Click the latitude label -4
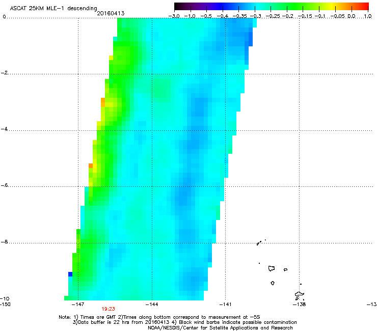377x331 pixels. coord(4,129)
